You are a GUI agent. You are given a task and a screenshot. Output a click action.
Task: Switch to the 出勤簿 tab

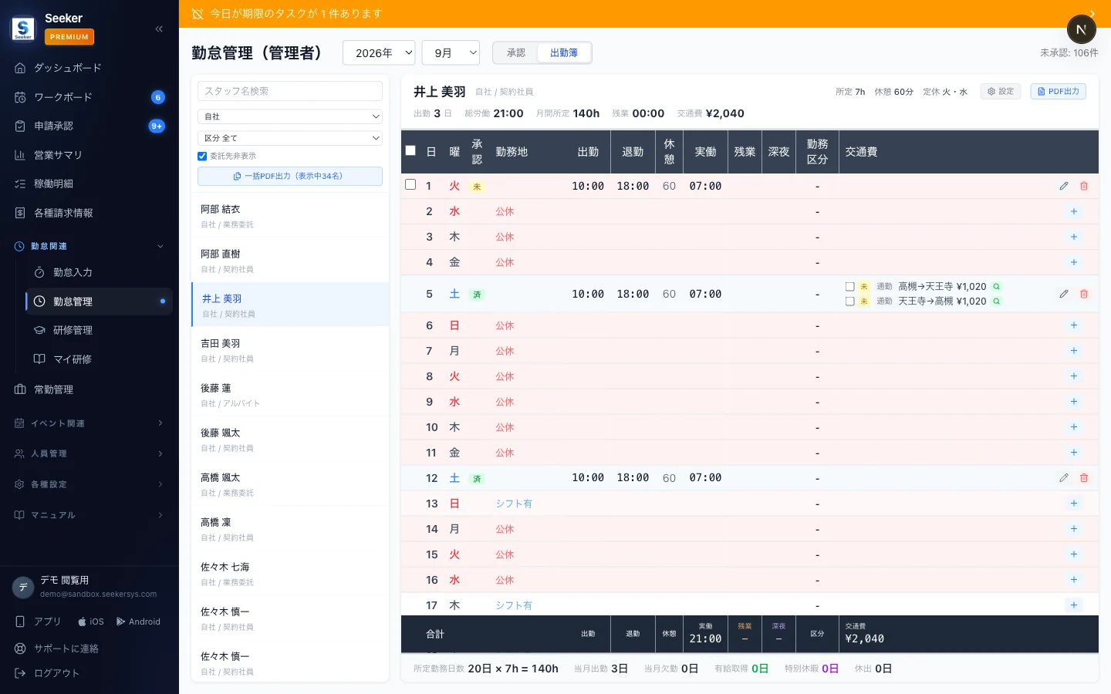[564, 52]
